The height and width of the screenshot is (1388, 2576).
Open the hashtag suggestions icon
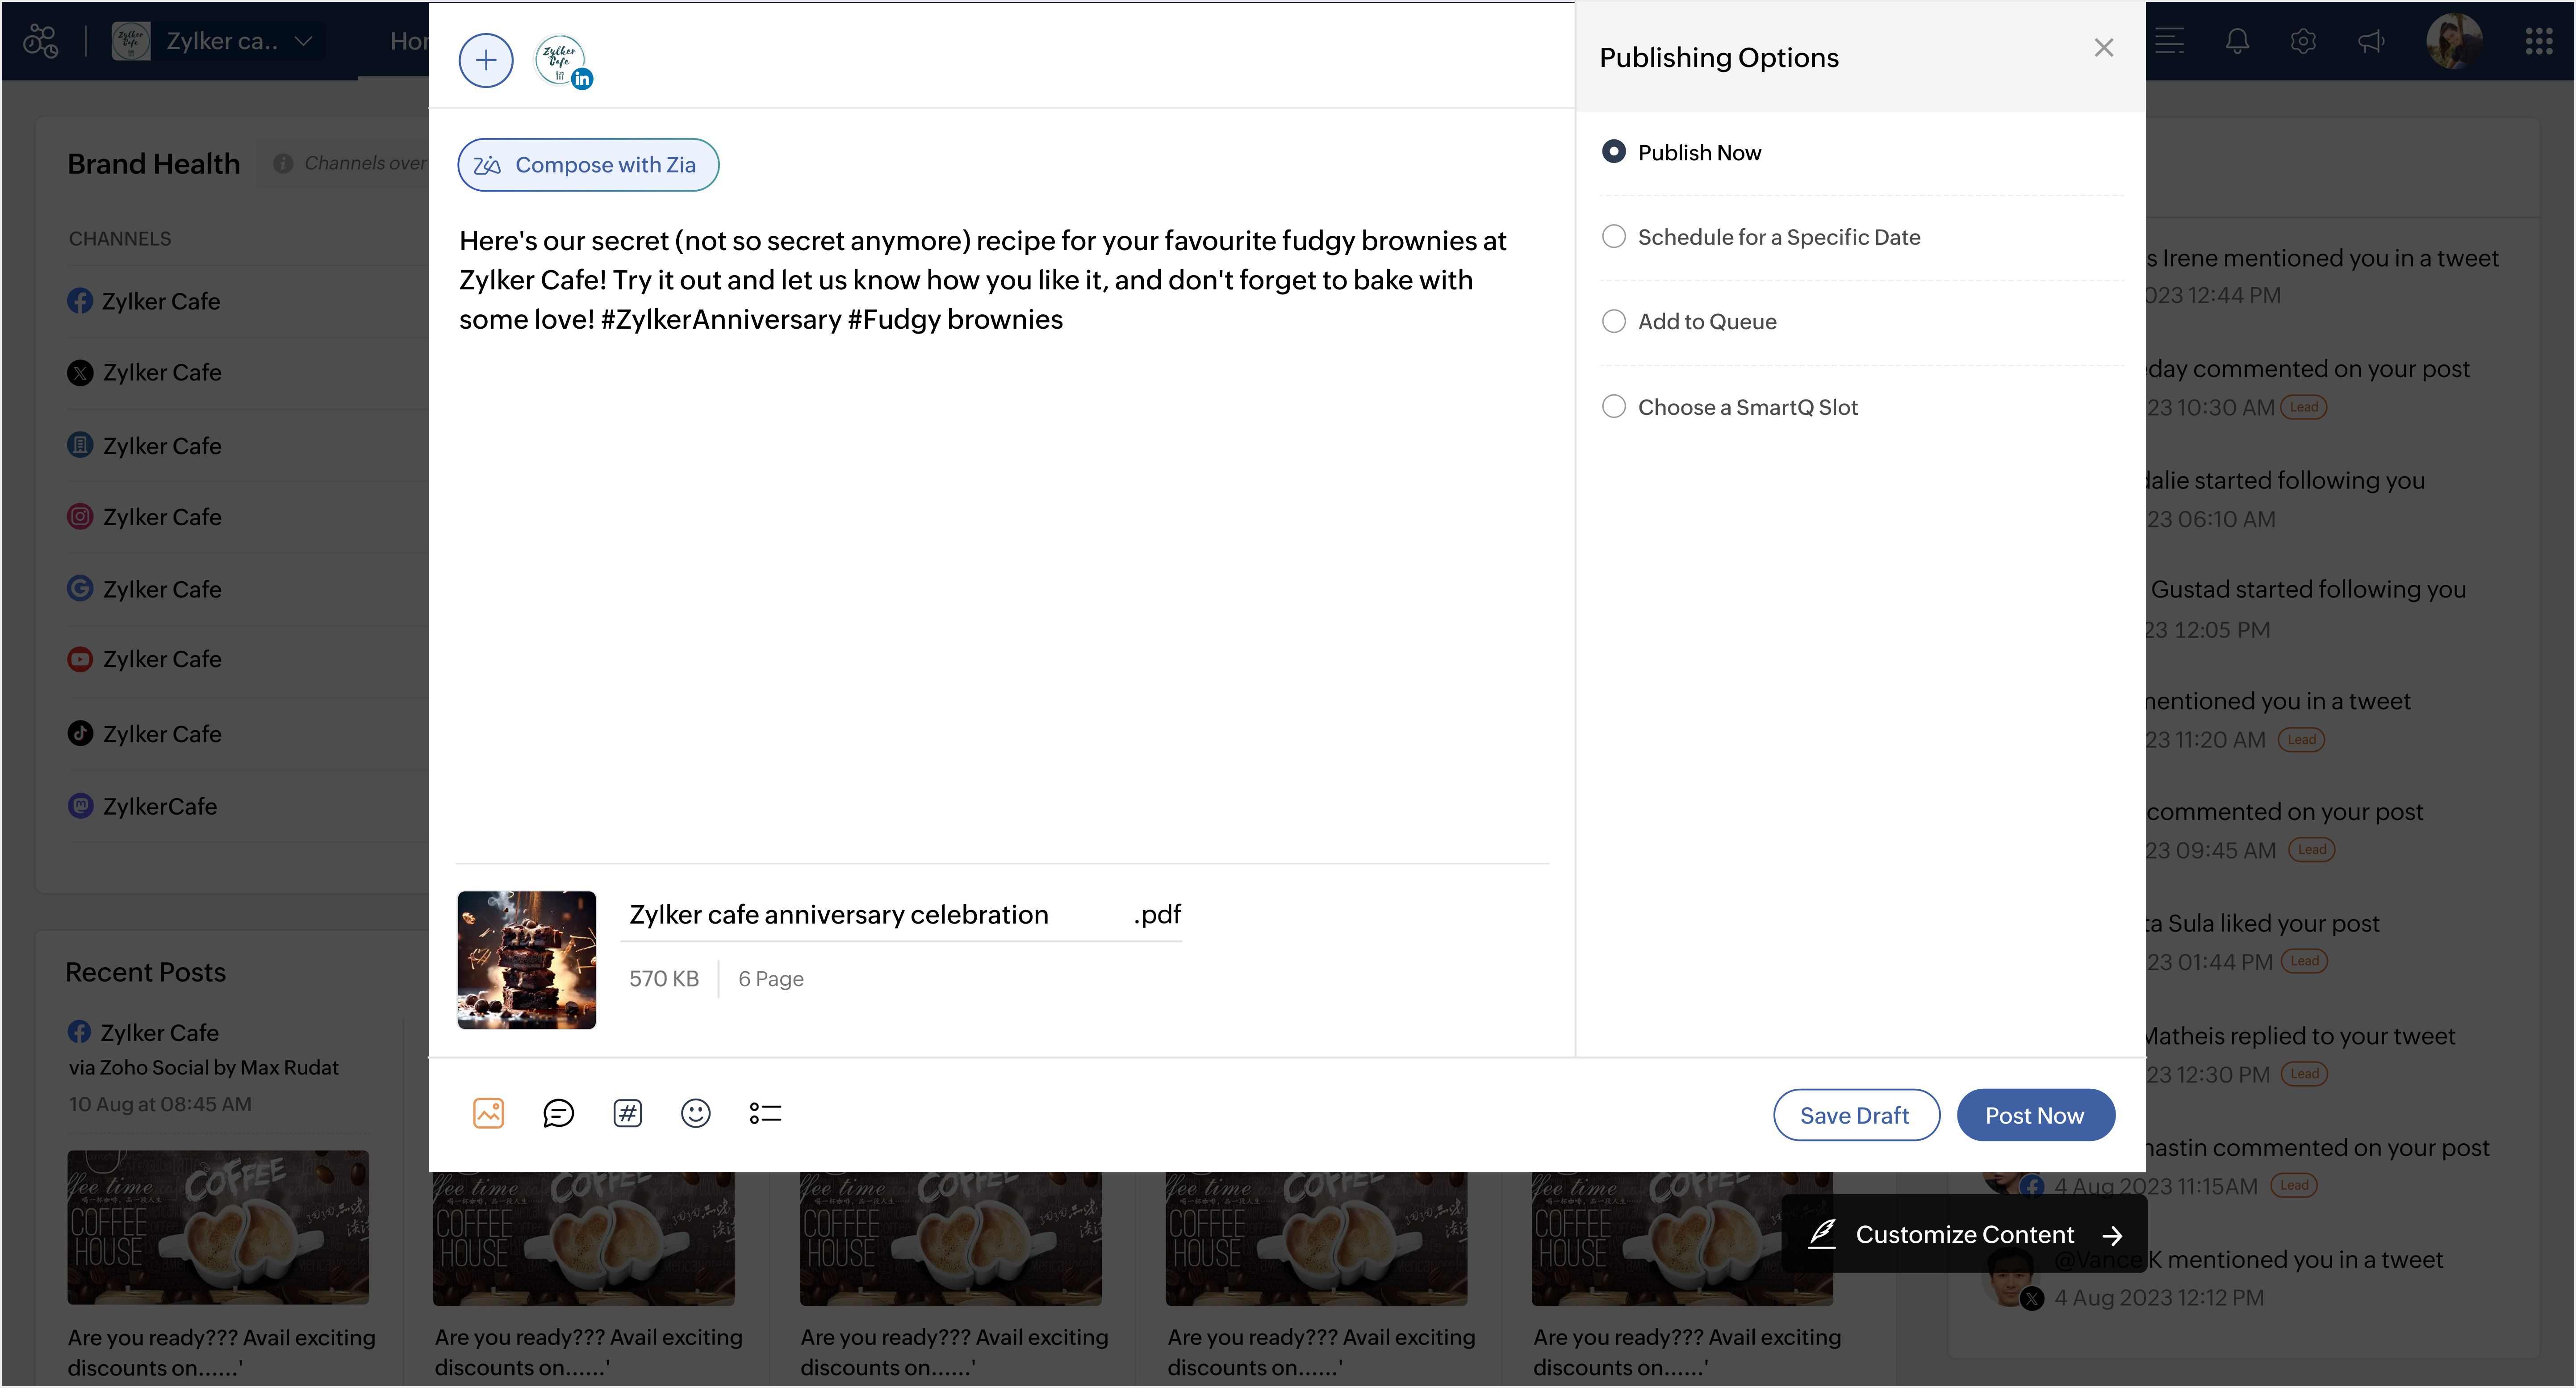click(627, 1113)
